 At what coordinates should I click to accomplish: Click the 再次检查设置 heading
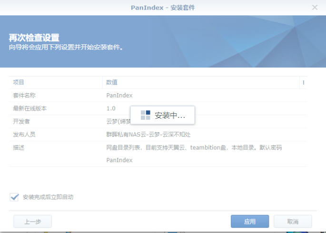(x=37, y=38)
